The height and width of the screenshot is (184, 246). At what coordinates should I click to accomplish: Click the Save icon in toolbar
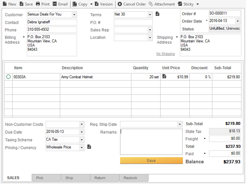[x=22, y=4]
